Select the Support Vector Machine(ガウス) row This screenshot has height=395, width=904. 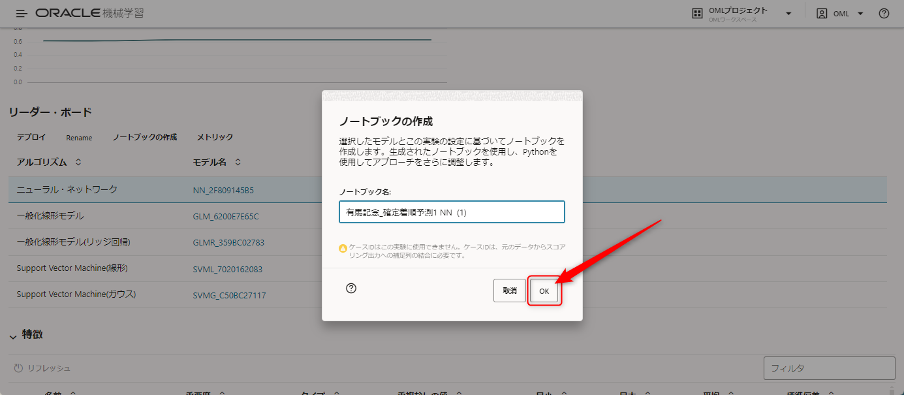(448, 294)
